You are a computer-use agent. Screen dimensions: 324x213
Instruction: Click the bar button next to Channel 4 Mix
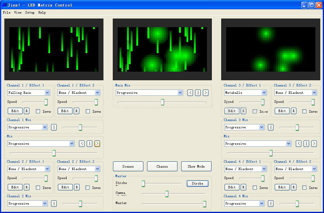[271, 203]
